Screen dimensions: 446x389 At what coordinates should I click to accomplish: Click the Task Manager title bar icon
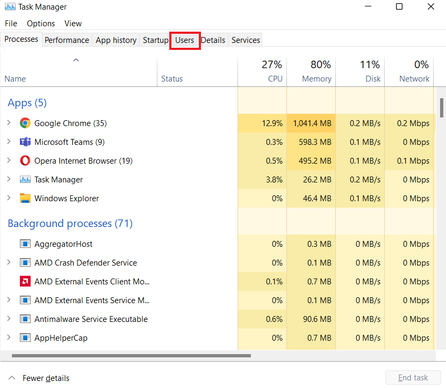tap(10, 7)
